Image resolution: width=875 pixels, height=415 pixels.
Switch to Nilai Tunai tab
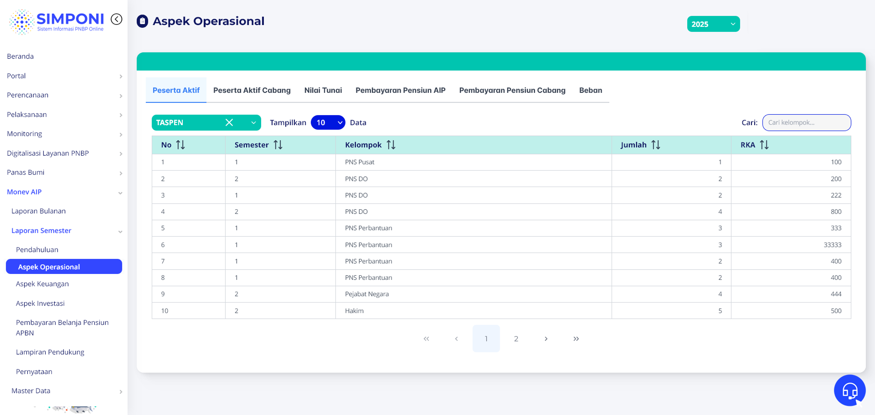(323, 90)
